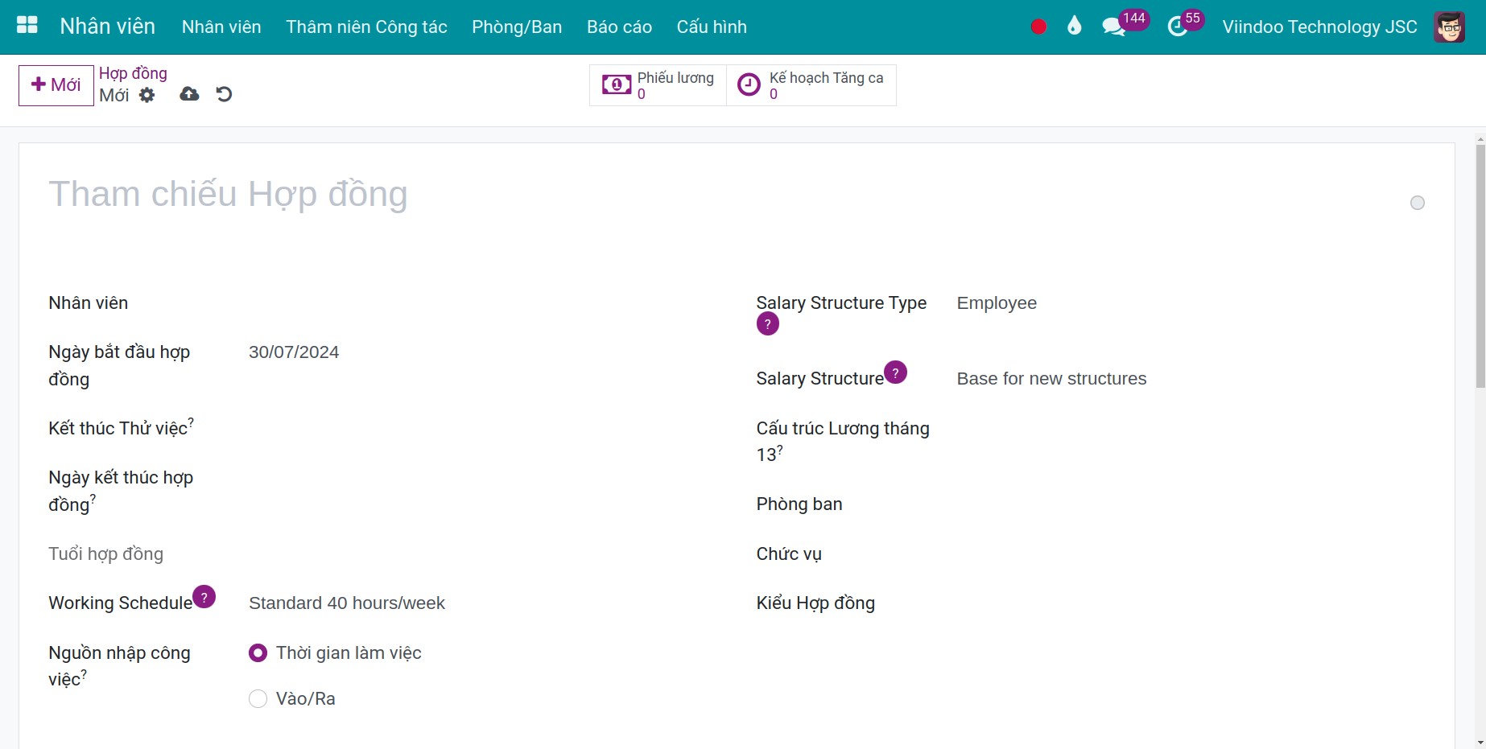This screenshot has width=1486, height=749.
Task: Open gear actions menu next to Mới
Action: [147, 95]
